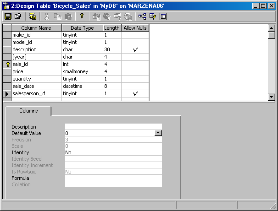Click the Paste icon in the toolbar
This screenshot has width=278, height=211.
click(x=68, y=16)
